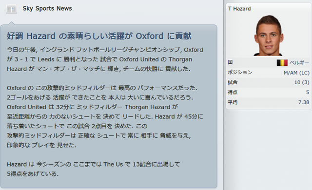Click the goals value 5 in the player card
This screenshot has height=190, width=312.
[308, 92]
